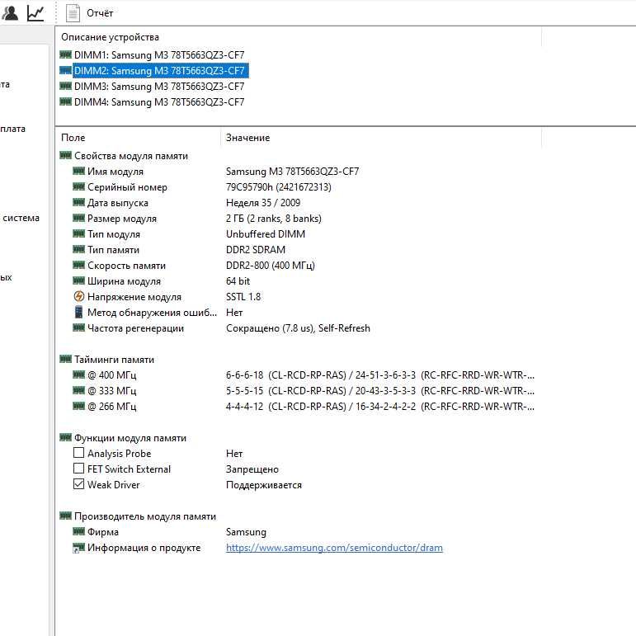
Task: Click the icon next to @ 266 МГц
Action: click(78, 406)
